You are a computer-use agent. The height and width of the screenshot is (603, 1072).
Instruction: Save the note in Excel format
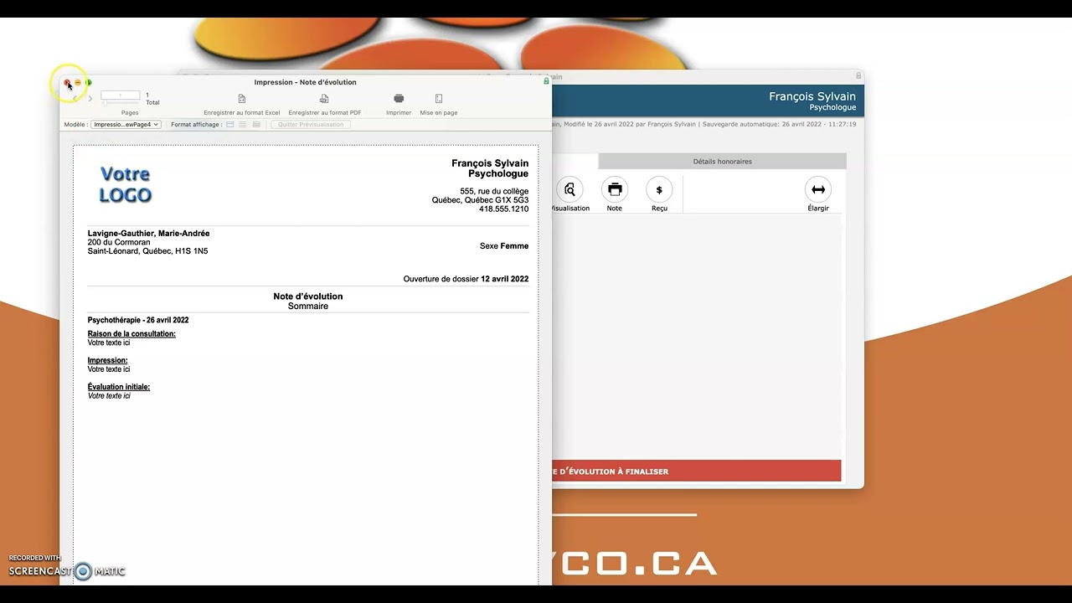click(x=241, y=105)
